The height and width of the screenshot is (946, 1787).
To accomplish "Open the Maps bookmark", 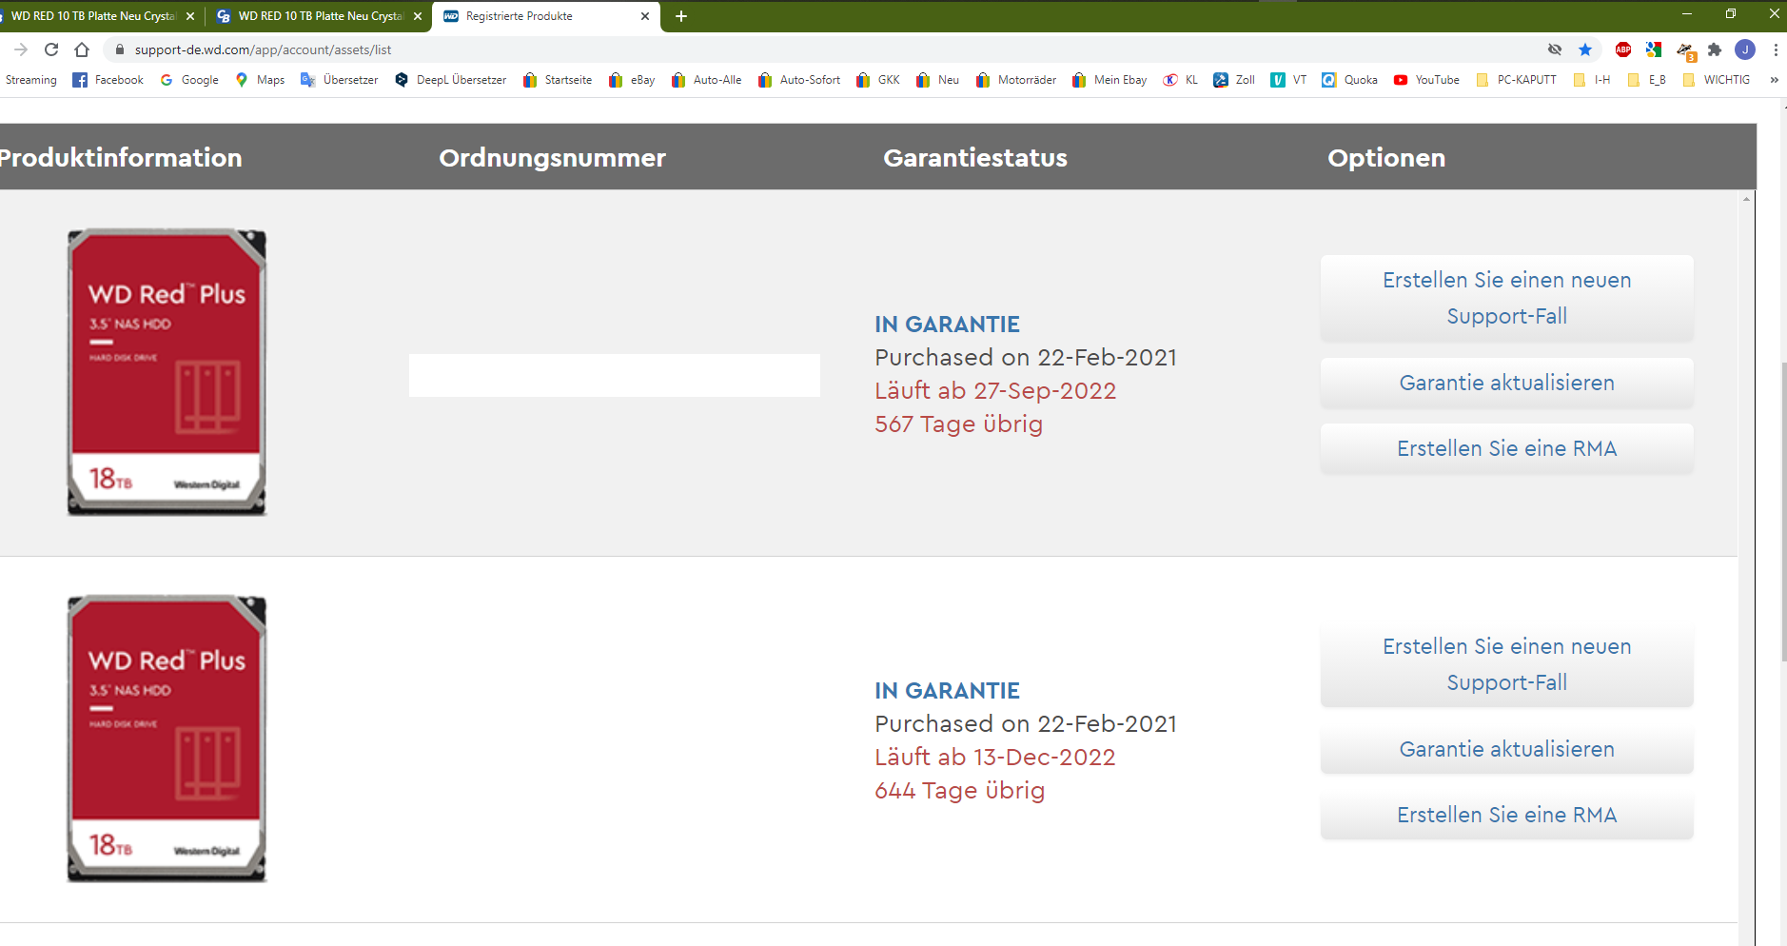I will pos(260,80).
